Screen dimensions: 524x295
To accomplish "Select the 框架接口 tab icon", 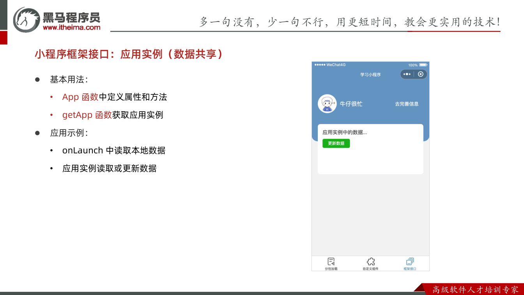I will click(410, 261).
